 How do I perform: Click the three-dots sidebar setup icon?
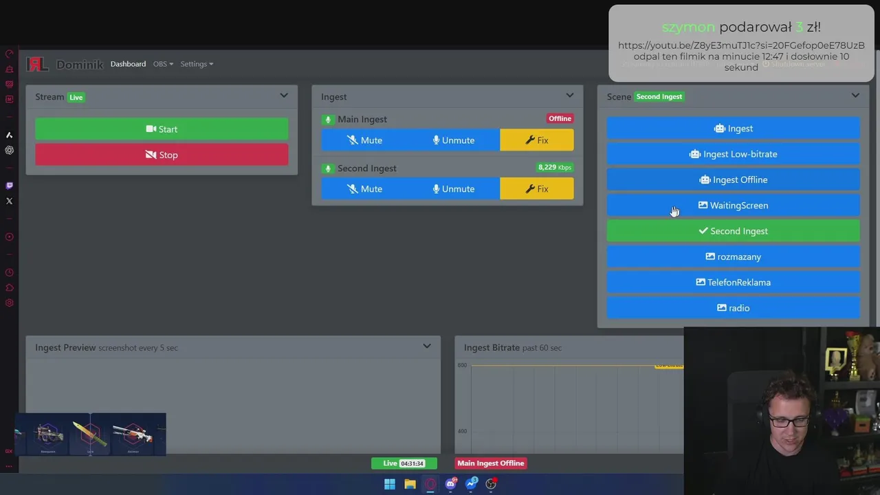click(10, 465)
